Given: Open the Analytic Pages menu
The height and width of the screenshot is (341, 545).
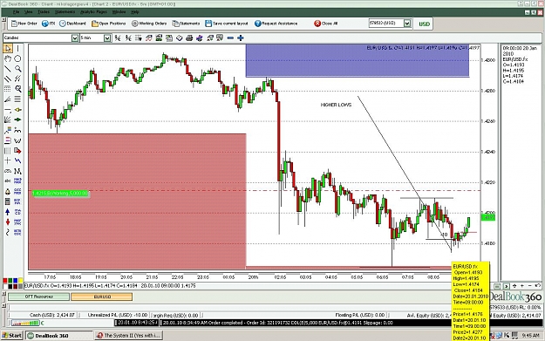Looking at the screenshot, I should [93, 12].
